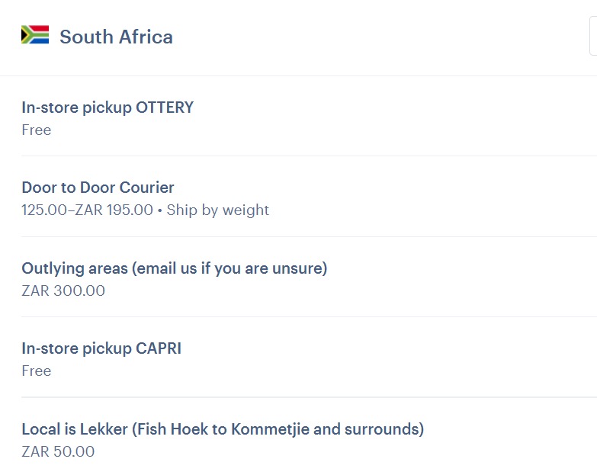
Task: Click the Free price under OTTERY pickup
Action: 37,130
